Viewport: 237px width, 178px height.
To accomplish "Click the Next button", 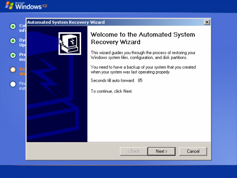I will tap(161, 151).
